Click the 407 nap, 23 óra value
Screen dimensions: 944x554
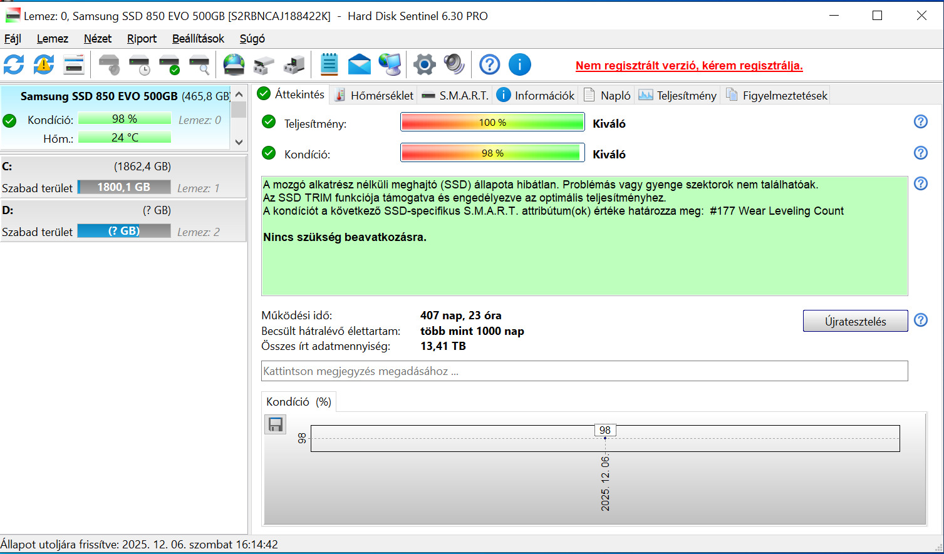[461, 315]
